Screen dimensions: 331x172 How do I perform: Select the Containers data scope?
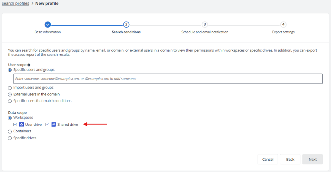[x=10, y=131]
